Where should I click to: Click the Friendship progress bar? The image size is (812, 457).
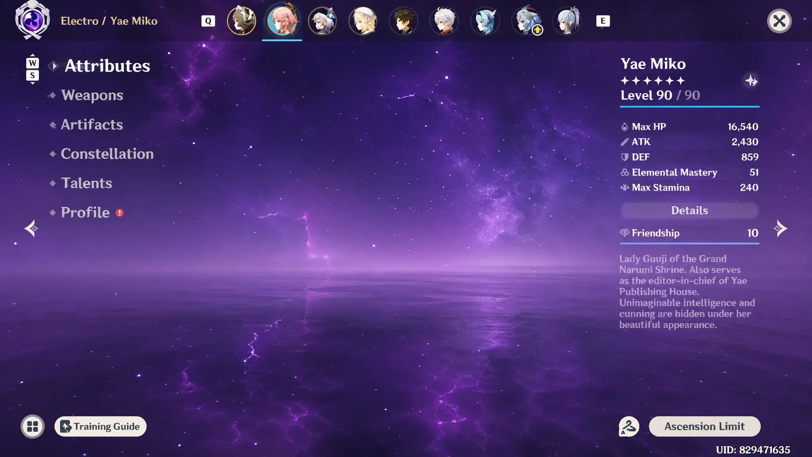[x=689, y=243]
